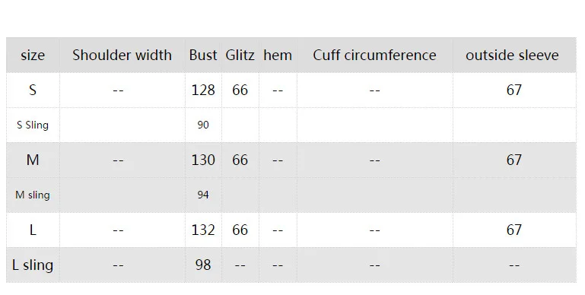Click the 'L sling' row label
The height and width of the screenshot is (295, 585).
(33, 265)
